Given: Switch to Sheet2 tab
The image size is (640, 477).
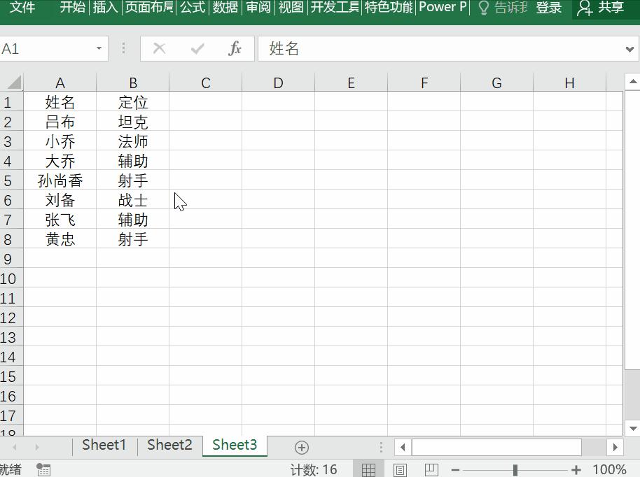Looking at the screenshot, I should click(x=169, y=445).
